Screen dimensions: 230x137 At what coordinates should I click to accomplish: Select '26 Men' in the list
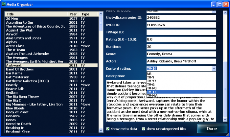point(52,19)
